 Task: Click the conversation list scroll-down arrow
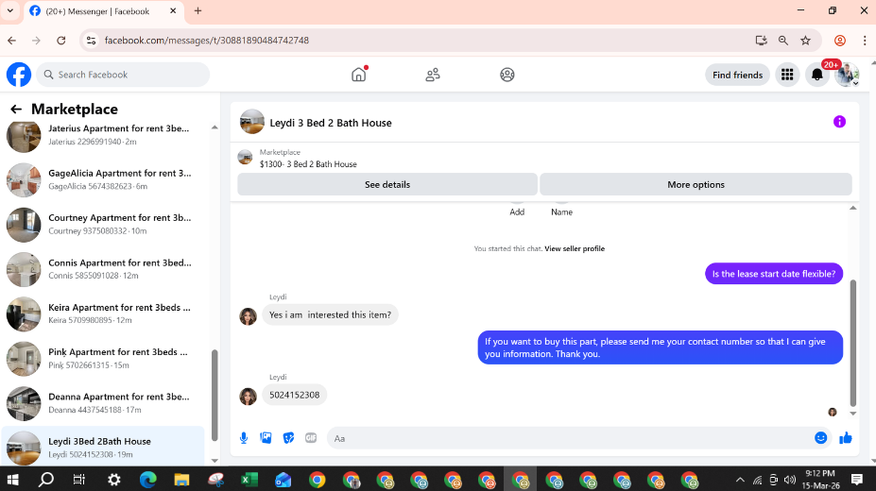(x=215, y=461)
